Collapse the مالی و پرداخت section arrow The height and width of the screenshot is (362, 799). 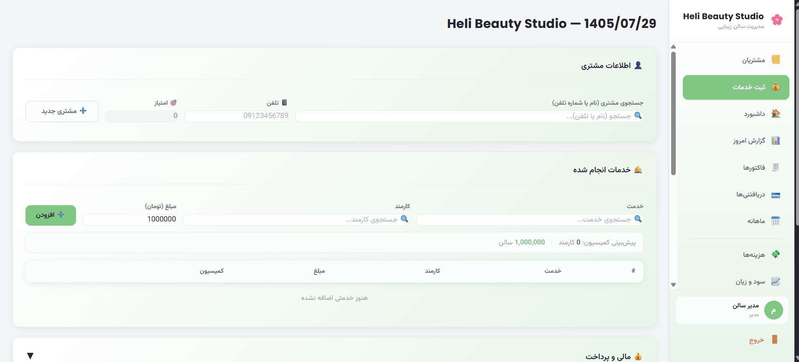(x=30, y=356)
